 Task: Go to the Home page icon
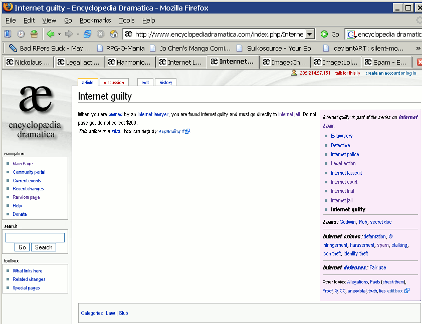pyautogui.click(x=114, y=34)
